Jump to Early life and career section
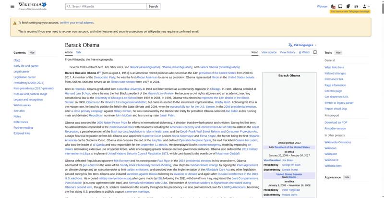384x198 pixels. (x=26, y=66)
